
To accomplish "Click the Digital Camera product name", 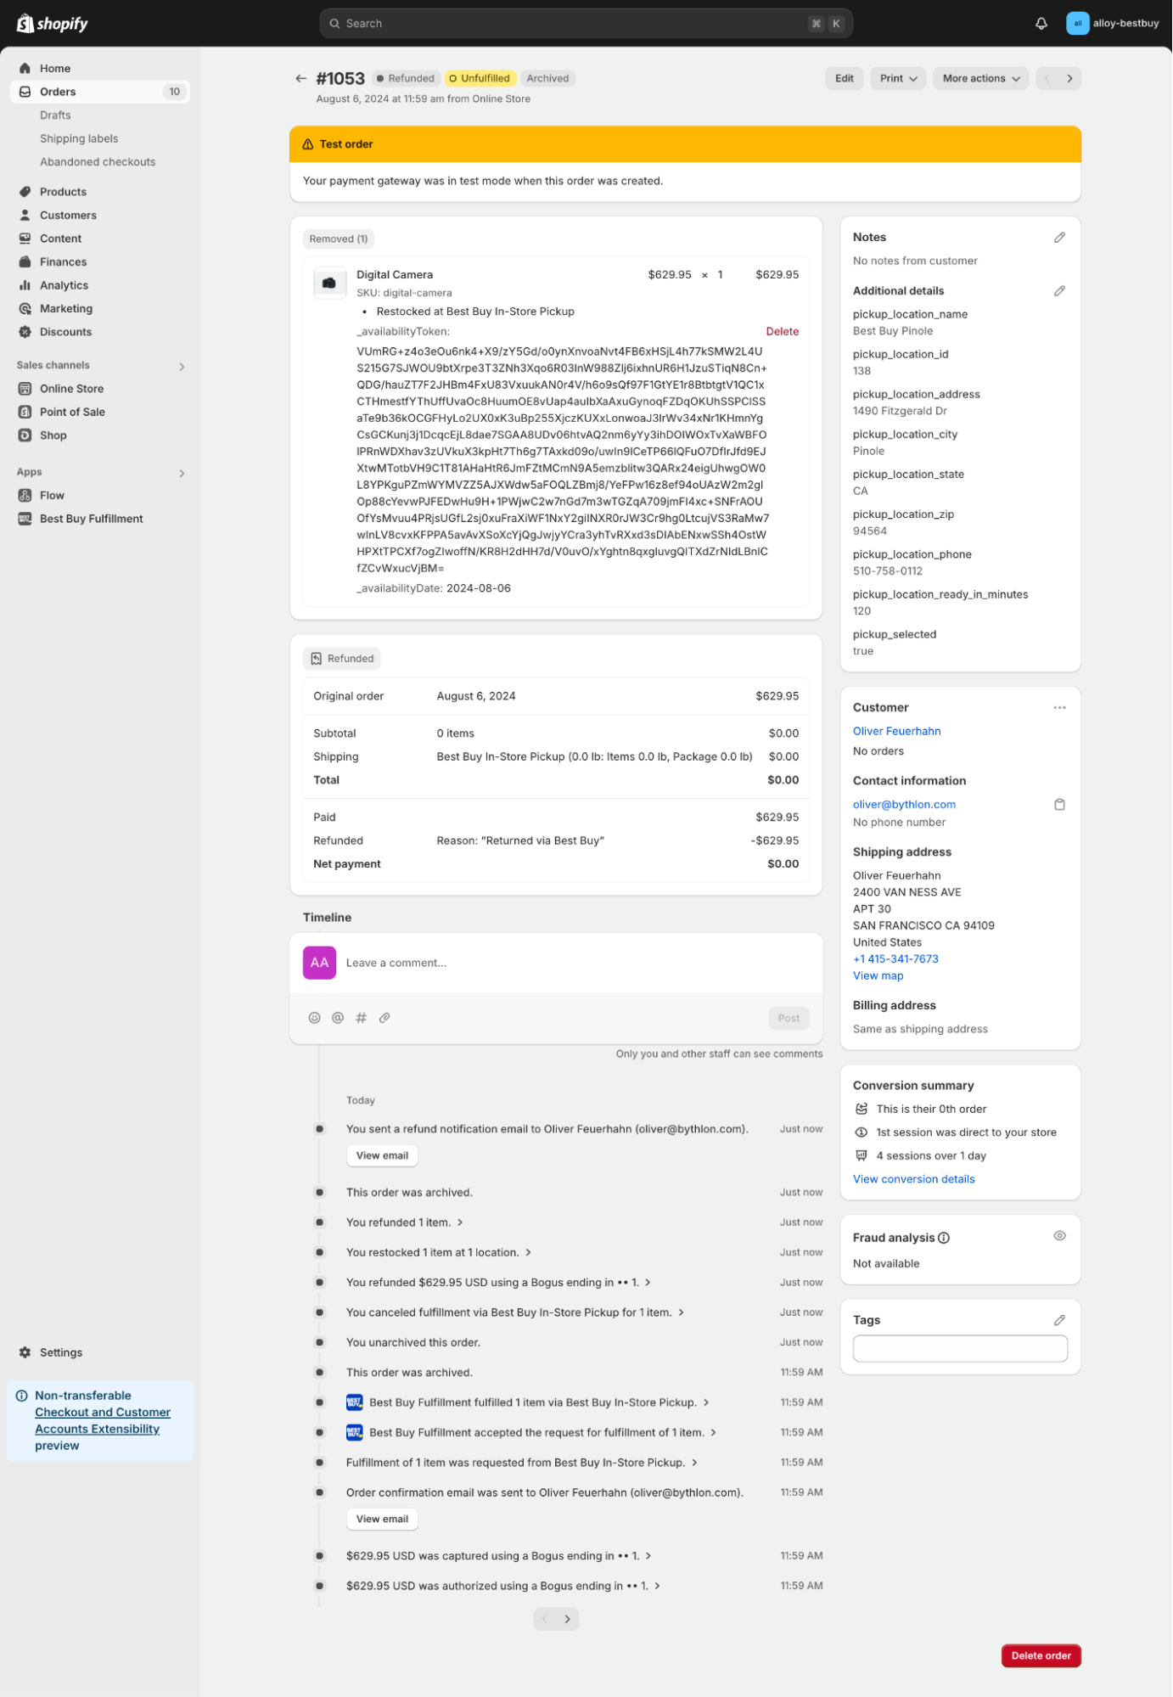I will pos(395,274).
